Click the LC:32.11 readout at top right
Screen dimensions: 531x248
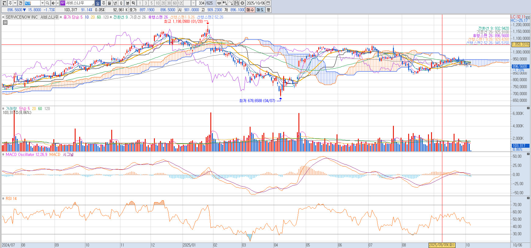pyautogui.click(x=518, y=17)
